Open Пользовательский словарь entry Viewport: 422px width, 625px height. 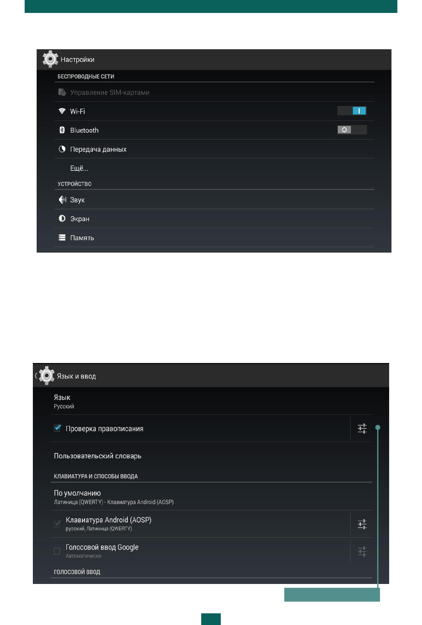click(98, 456)
